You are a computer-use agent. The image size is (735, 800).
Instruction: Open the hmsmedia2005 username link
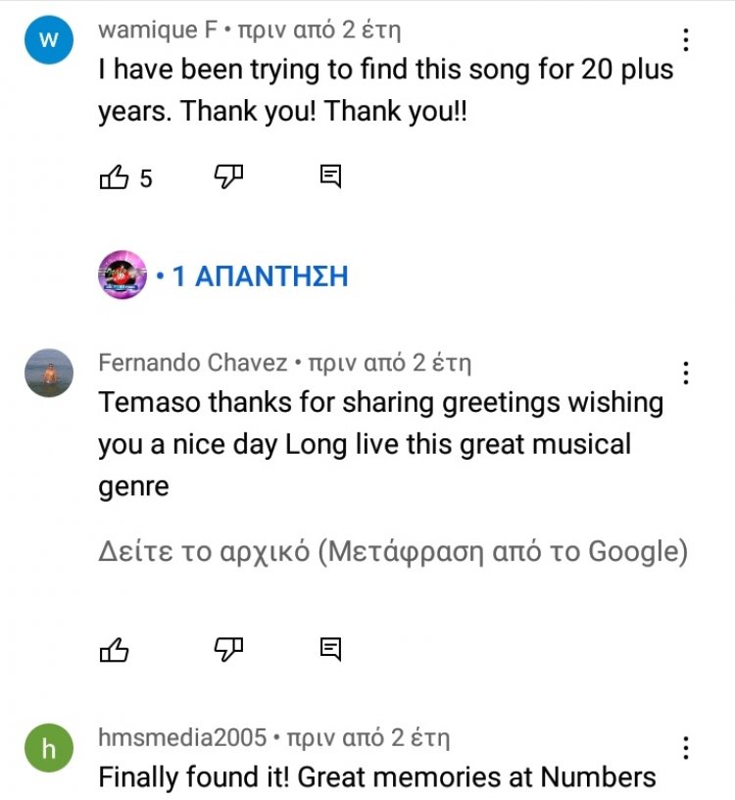[182, 737]
